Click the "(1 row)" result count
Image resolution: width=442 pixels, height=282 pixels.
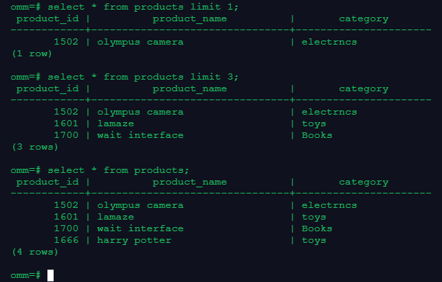coord(32,53)
